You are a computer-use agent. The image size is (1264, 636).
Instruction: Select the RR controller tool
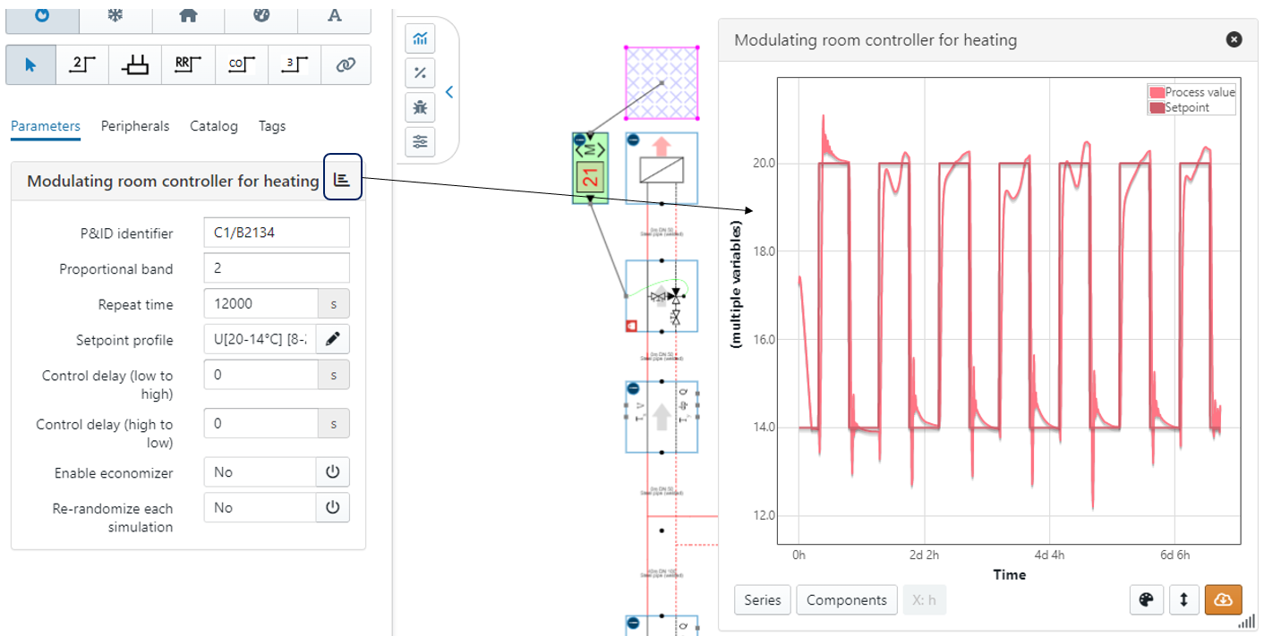187,64
